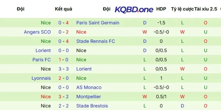Click the red W result in Angers SCO row
The image size is (221, 110).
(x=144, y=32)
